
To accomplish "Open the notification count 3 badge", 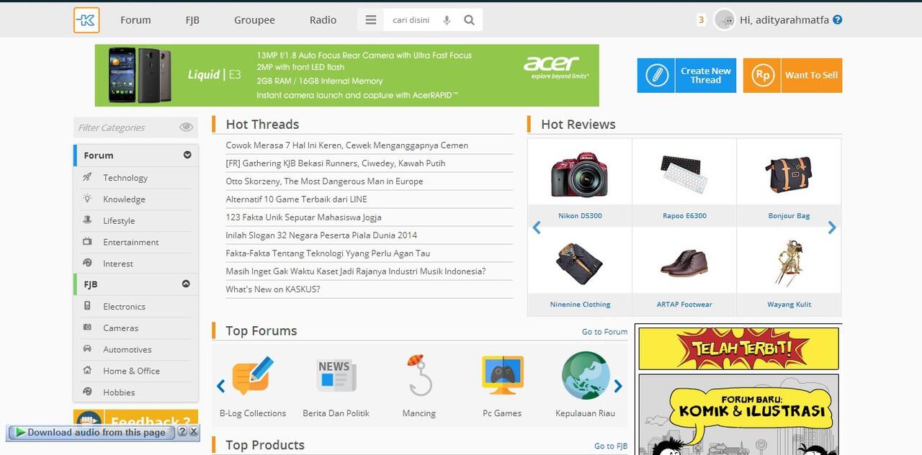I will [701, 20].
